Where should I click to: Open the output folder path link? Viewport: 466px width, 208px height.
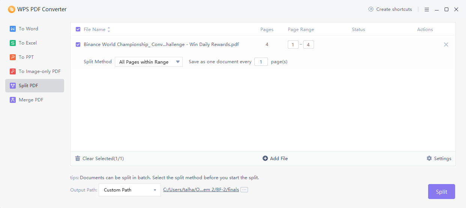pyautogui.click(x=201, y=190)
